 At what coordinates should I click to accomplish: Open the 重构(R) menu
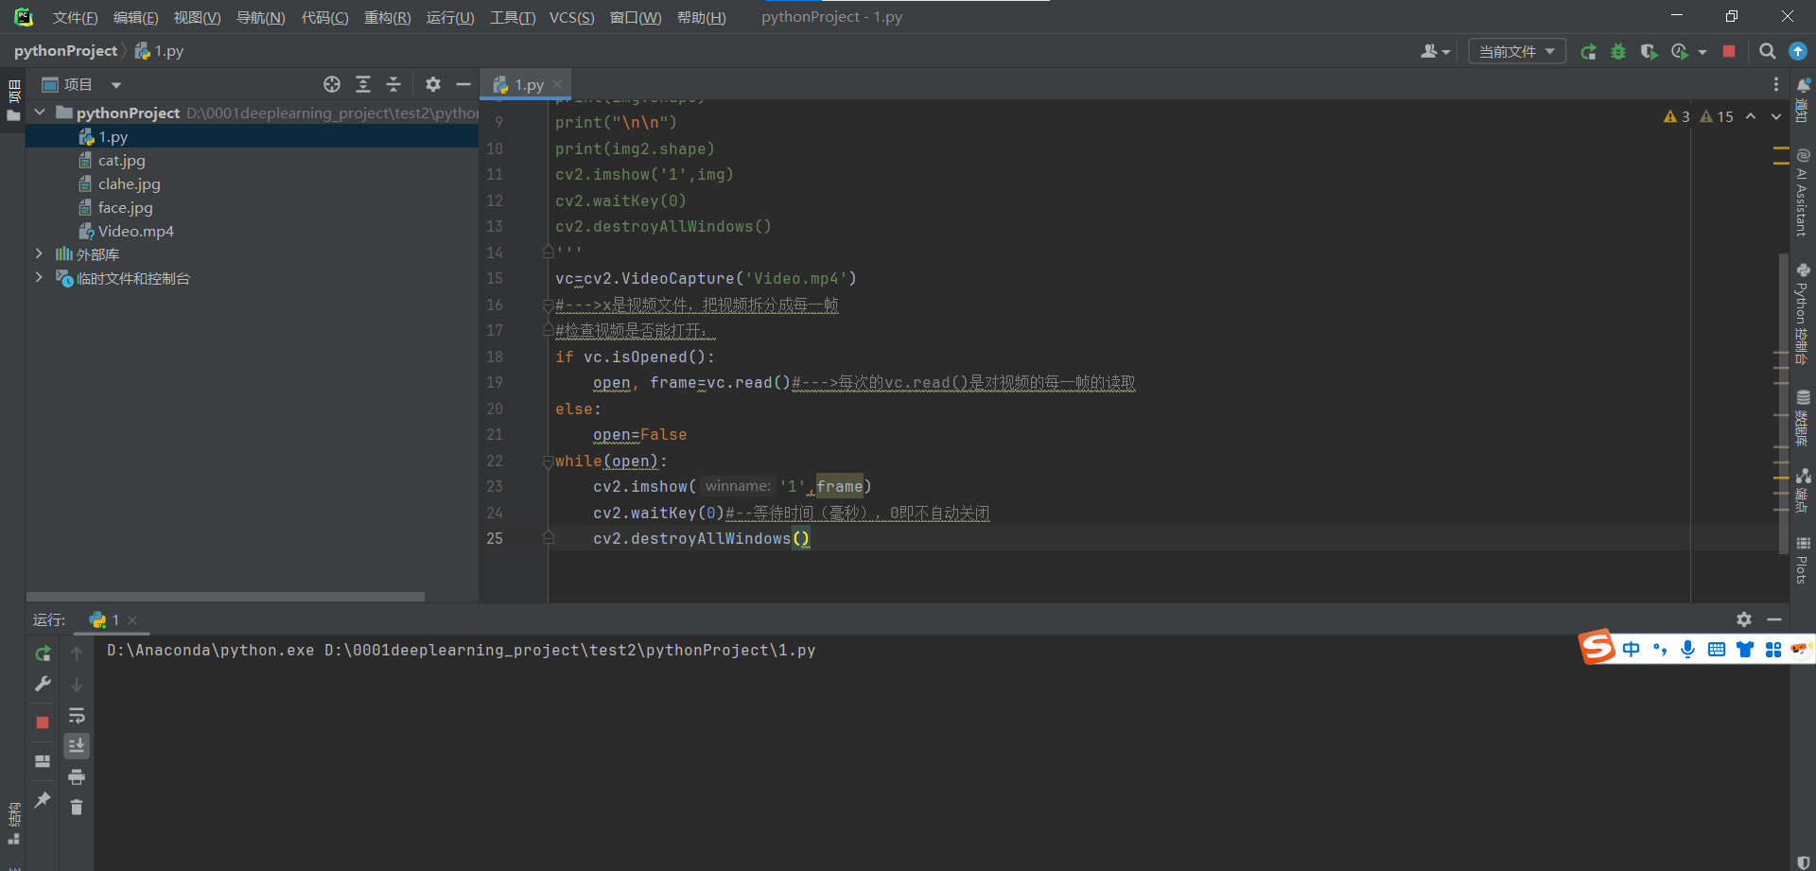(x=387, y=18)
